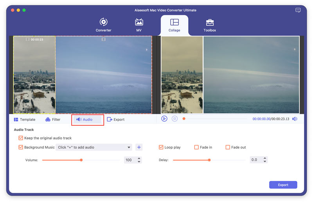Enable the Fade in option
Viewport: 313px width, 203px height.
coord(196,147)
